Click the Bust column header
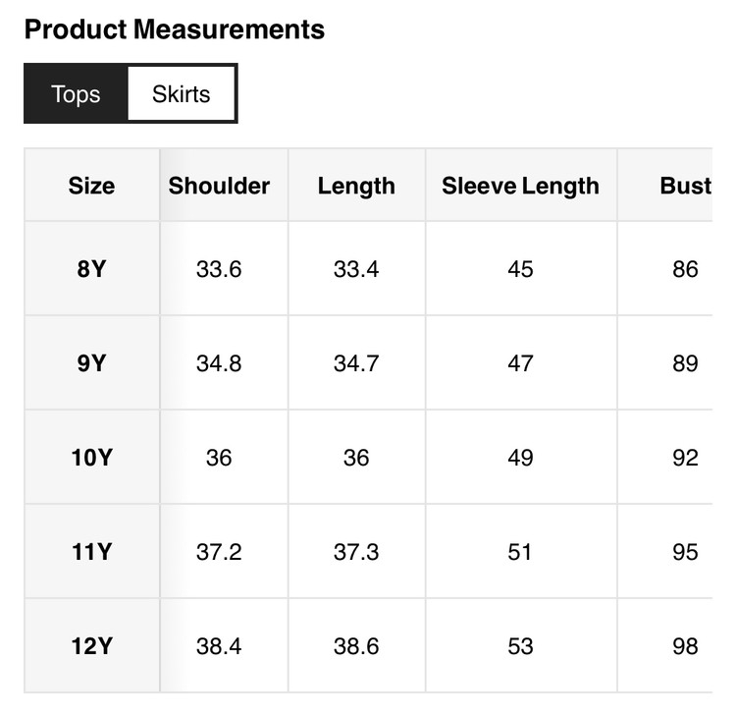 [x=685, y=186]
